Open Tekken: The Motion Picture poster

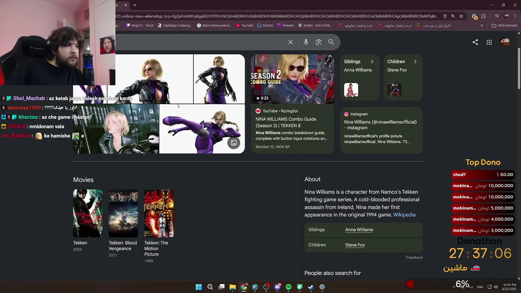click(159, 213)
